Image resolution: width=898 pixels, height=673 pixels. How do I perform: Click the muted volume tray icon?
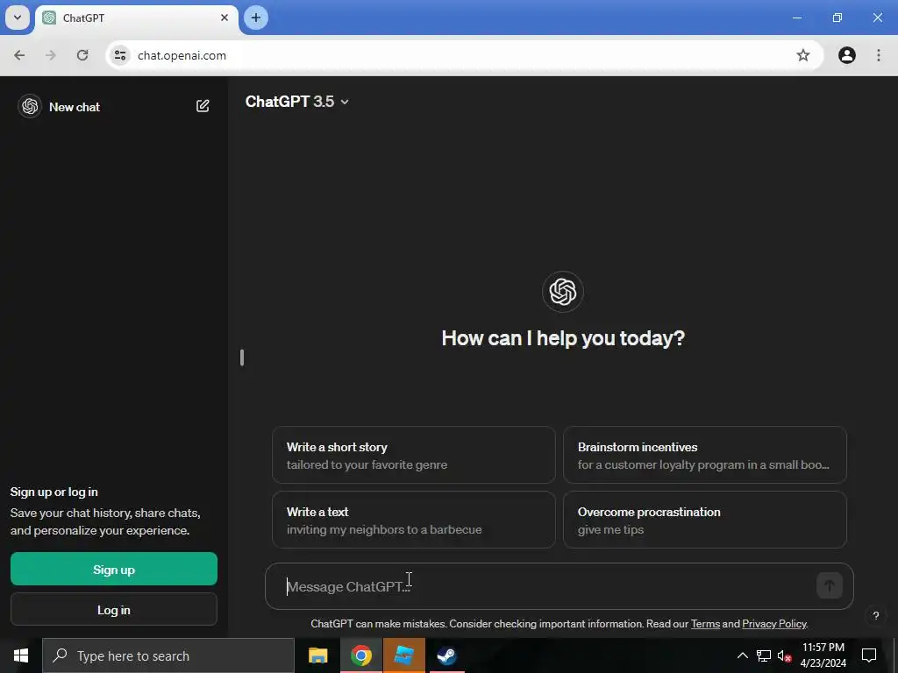point(784,656)
